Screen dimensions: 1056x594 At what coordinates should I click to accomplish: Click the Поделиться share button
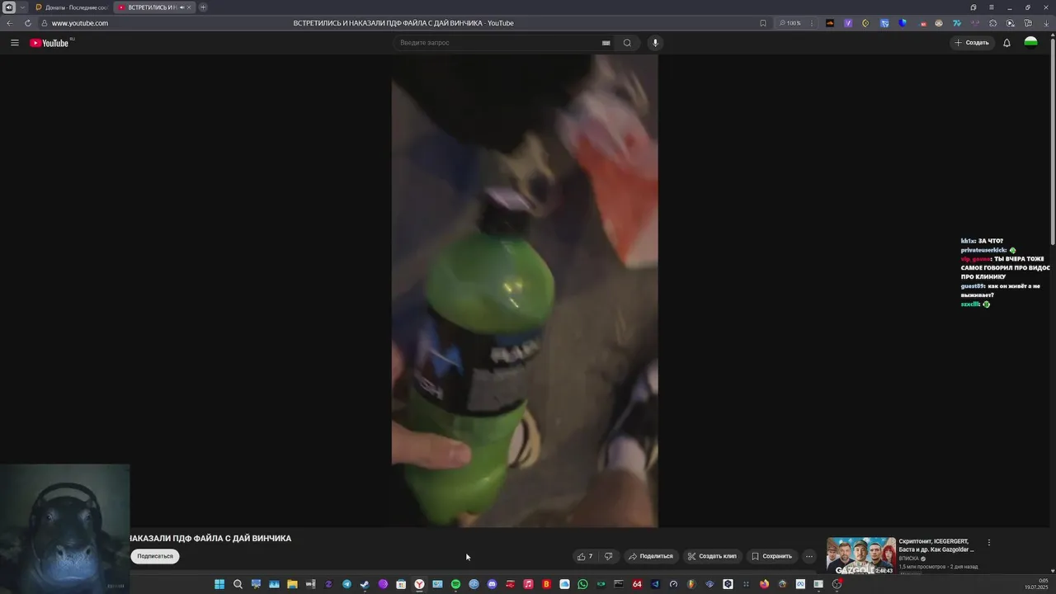point(651,556)
